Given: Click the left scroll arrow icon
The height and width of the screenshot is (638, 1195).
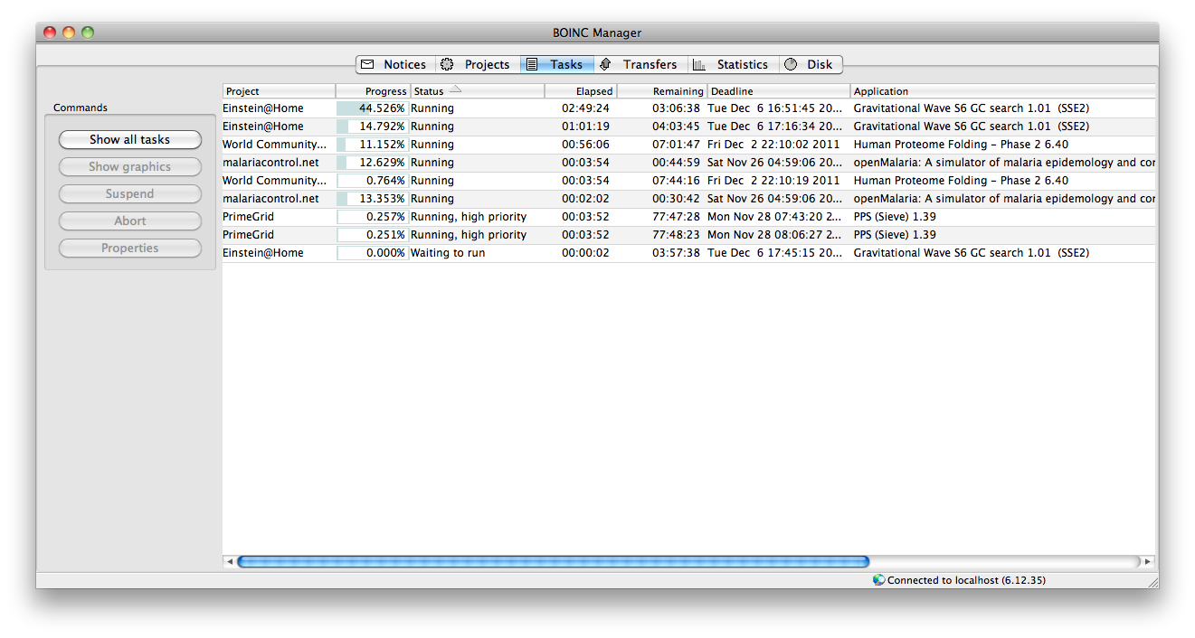Looking at the screenshot, I should [x=230, y=560].
